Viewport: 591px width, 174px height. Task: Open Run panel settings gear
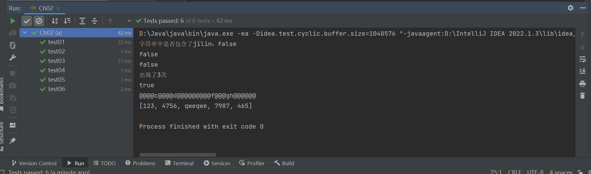(571, 8)
